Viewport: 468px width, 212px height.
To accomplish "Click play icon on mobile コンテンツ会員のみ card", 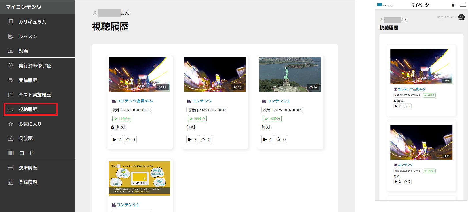I will coord(396,106).
